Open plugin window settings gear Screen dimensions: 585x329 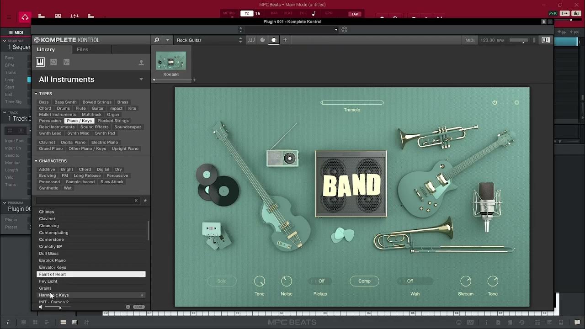pyautogui.click(x=345, y=30)
